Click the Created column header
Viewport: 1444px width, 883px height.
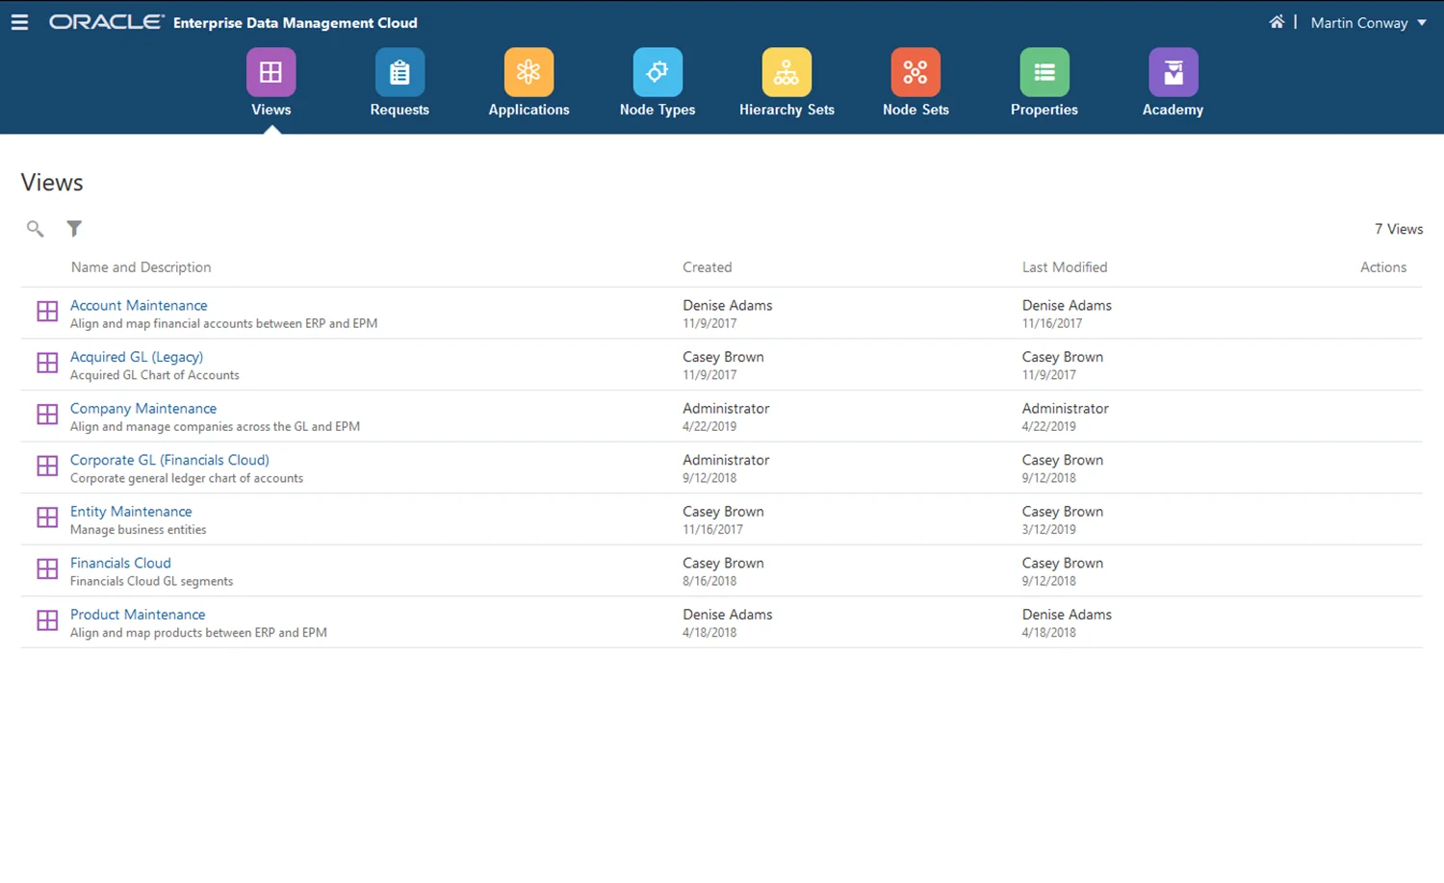[x=708, y=267]
